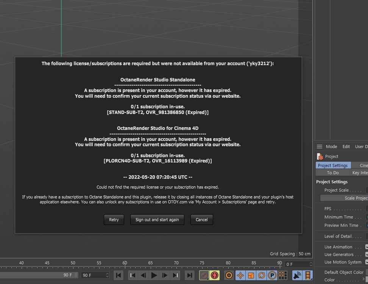The height and width of the screenshot is (284, 368).
Task: Jump to the previous keyframe
Action: click(133, 275)
